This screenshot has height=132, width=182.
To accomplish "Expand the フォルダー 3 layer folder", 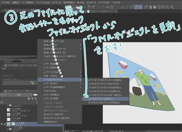I will pyautogui.click(x=7, y=105).
